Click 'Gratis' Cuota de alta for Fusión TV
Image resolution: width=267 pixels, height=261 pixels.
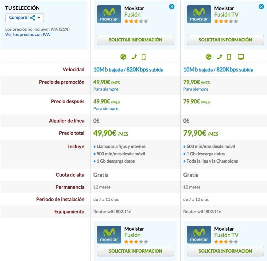(191, 175)
